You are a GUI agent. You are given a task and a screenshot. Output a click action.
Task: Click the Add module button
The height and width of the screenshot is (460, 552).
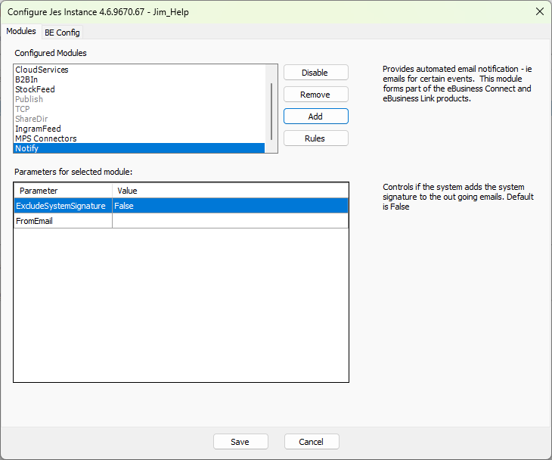click(x=315, y=117)
